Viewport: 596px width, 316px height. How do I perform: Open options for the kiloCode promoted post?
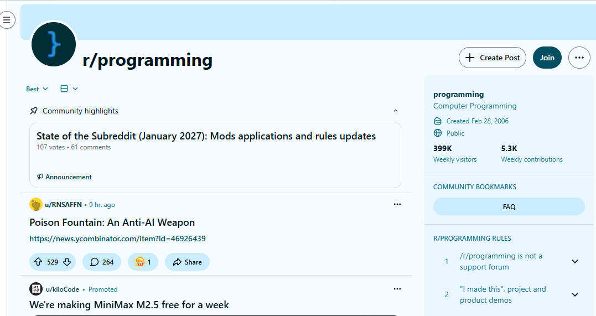click(397, 289)
